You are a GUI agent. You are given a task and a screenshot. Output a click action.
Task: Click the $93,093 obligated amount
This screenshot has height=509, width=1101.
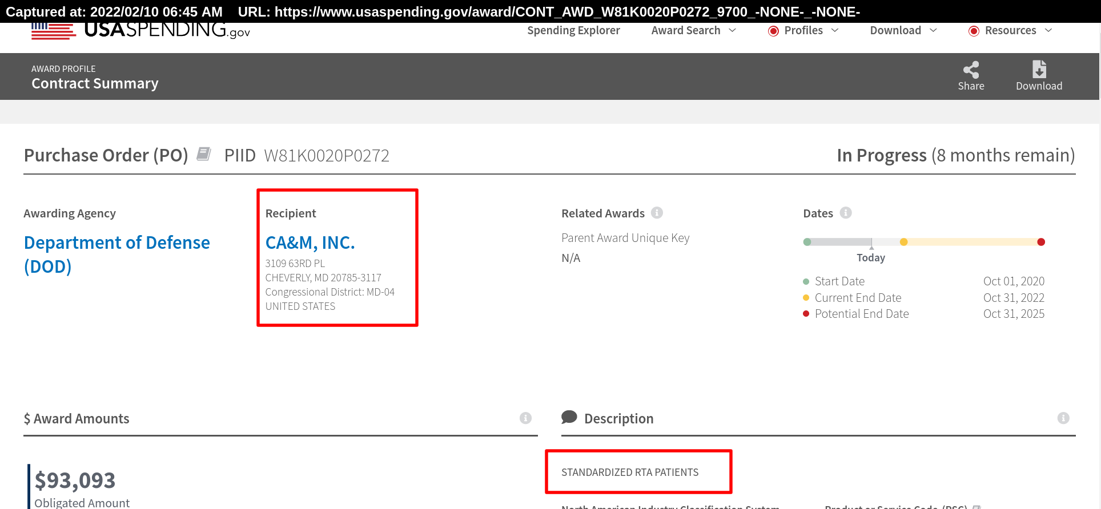click(75, 480)
